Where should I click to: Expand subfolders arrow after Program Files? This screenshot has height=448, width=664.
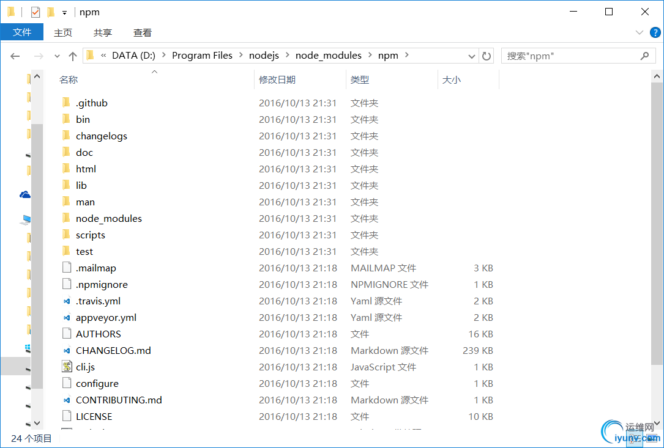241,56
